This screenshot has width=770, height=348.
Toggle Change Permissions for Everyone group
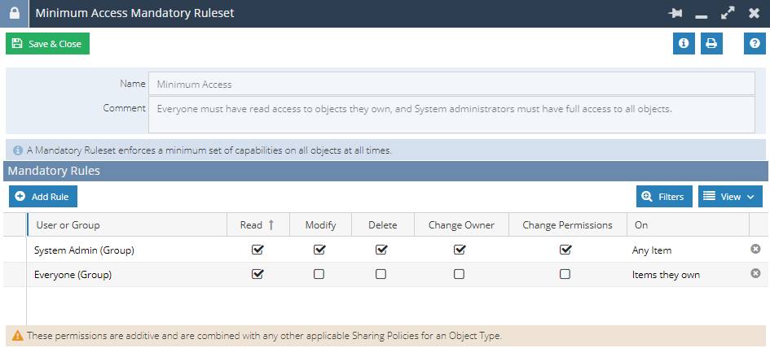[x=565, y=274]
